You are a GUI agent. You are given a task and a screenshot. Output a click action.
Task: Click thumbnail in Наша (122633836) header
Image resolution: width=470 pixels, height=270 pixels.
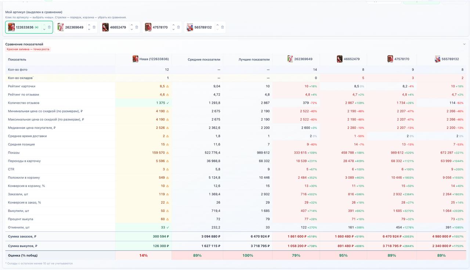[x=135, y=59]
